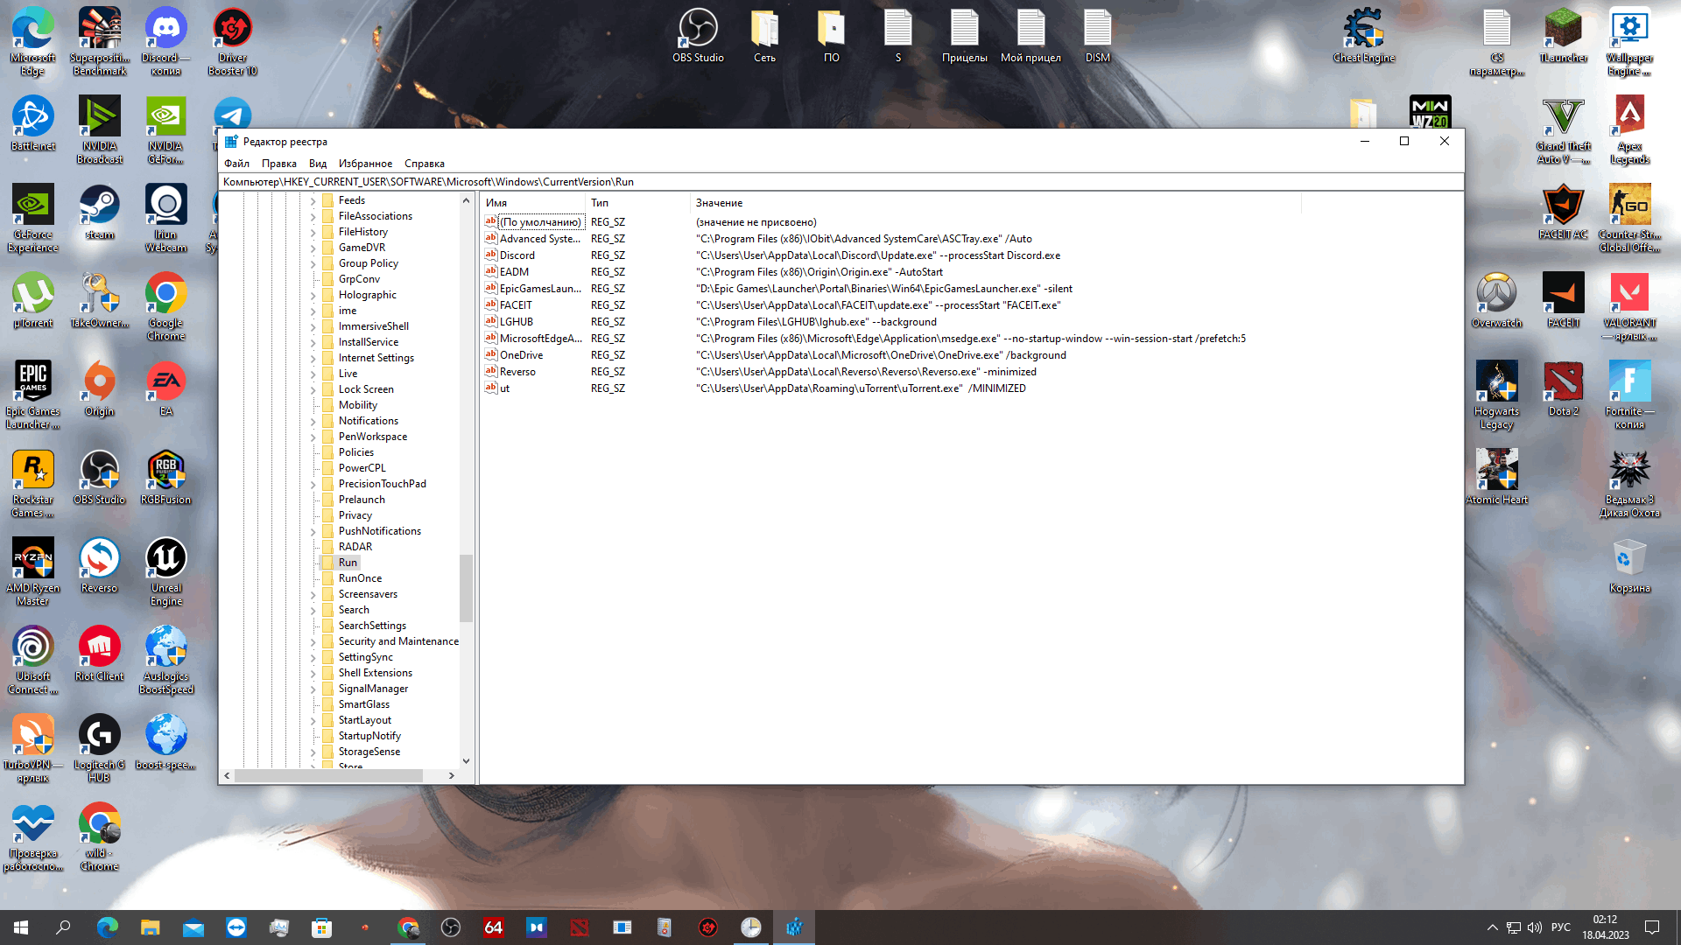Open the Корзина recycle bin

pyautogui.click(x=1629, y=565)
